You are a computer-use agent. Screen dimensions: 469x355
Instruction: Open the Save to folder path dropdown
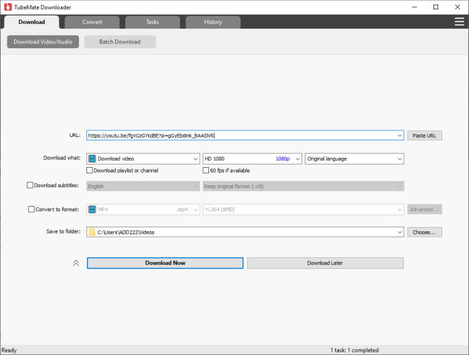coord(399,232)
